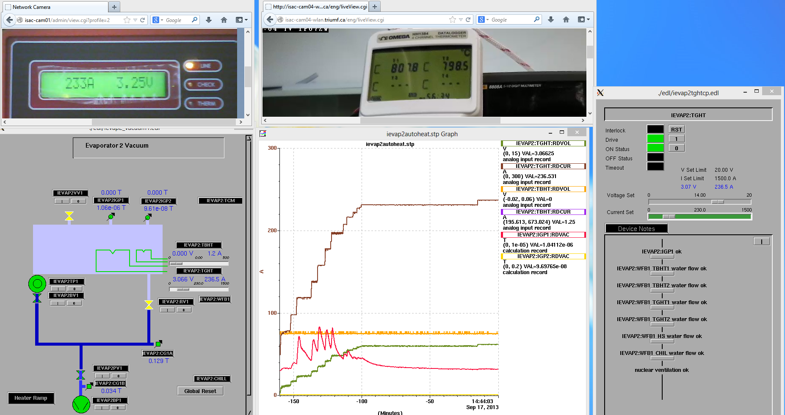Click the Global Reset button
This screenshot has width=785, height=415.
pos(200,391)
